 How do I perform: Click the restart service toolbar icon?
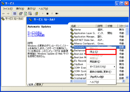pyautogui.click(x=57, y=13)
